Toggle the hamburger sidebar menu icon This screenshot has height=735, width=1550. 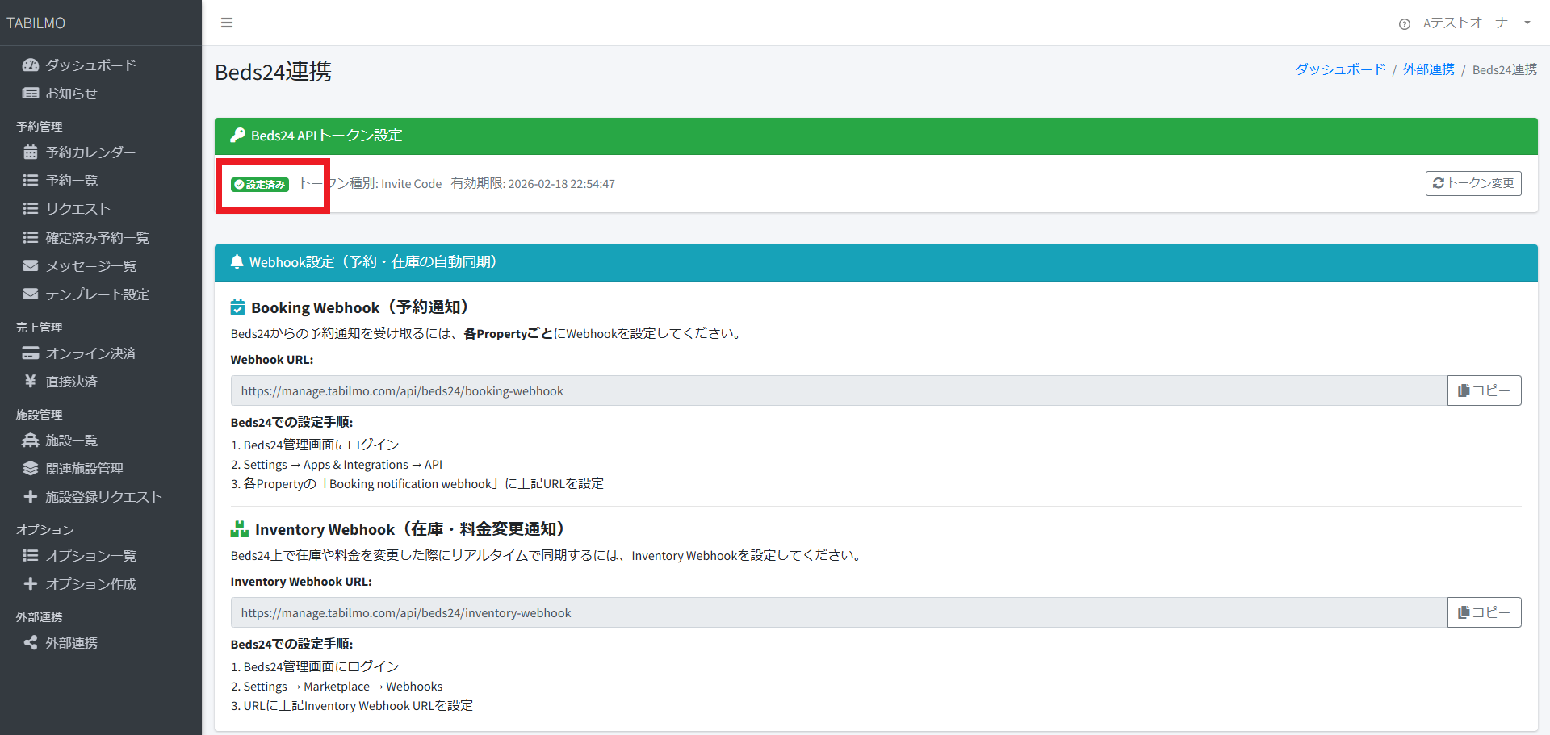[x=227, y=23]
